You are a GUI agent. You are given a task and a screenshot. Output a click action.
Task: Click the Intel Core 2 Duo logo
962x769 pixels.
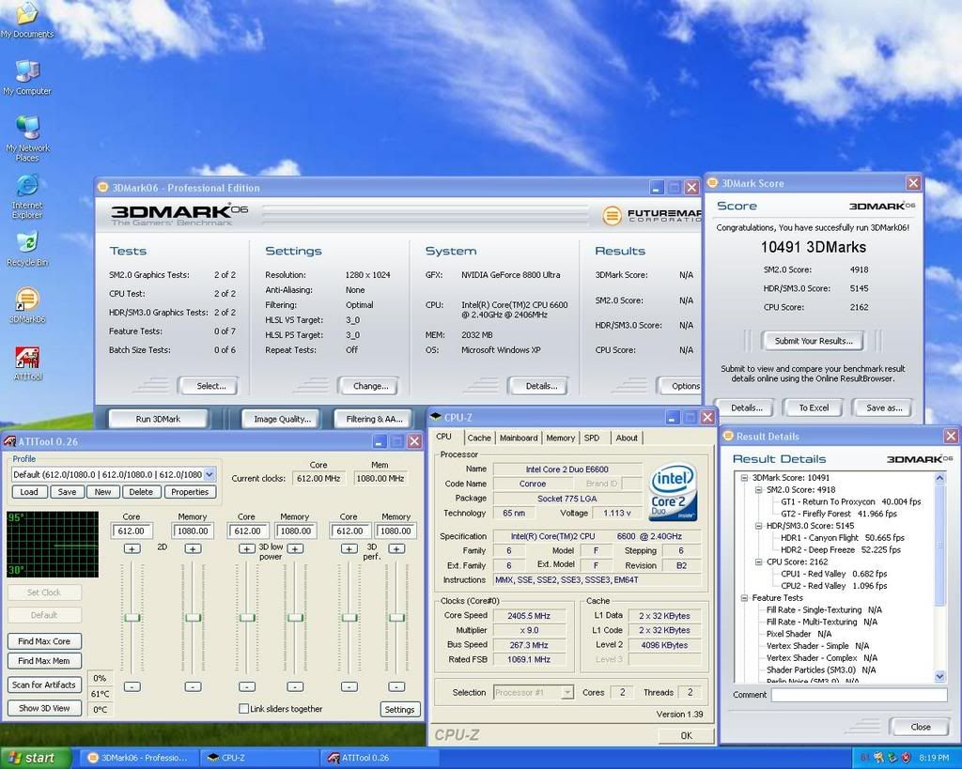673,493
